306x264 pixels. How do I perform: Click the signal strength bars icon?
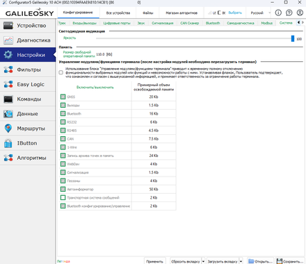pyautogui.click(x=209, y=13)
